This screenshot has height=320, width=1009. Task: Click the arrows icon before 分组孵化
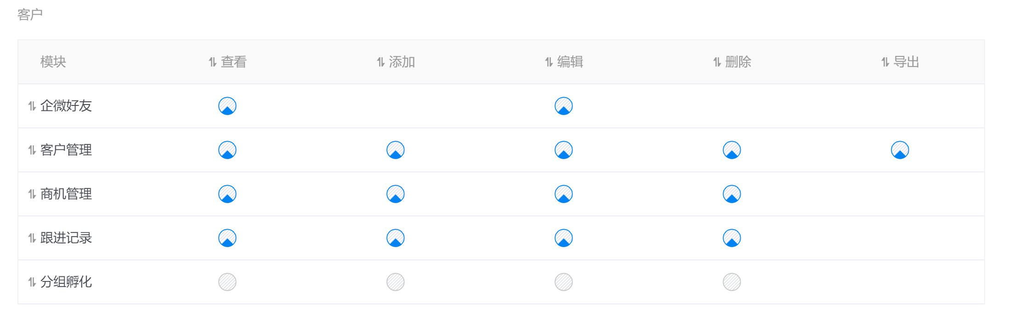(32, 282)
